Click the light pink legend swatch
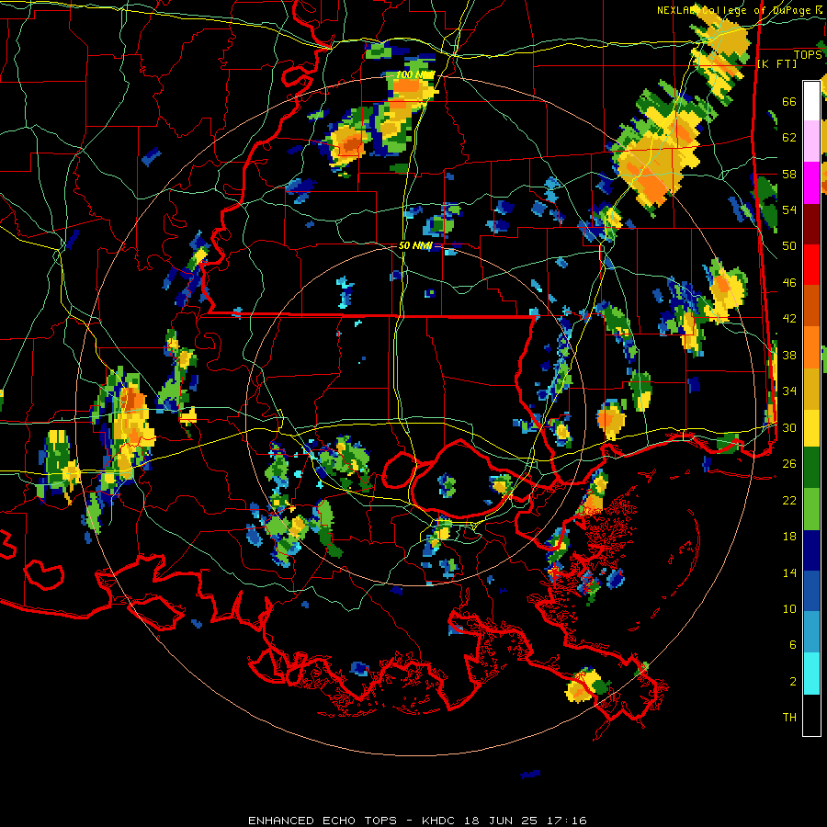Viewport: 827px width, 827px height. tap(811, 141)
